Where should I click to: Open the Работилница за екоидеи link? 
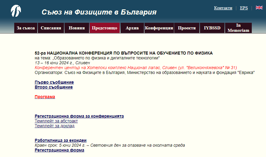click(x=61, y=141)
